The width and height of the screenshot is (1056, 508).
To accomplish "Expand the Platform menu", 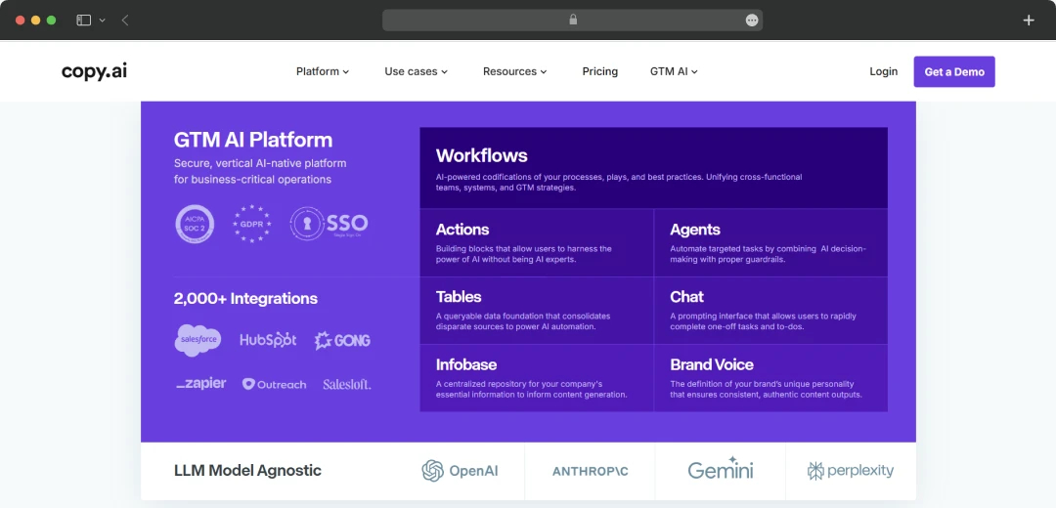I will [x=323, y=71].
